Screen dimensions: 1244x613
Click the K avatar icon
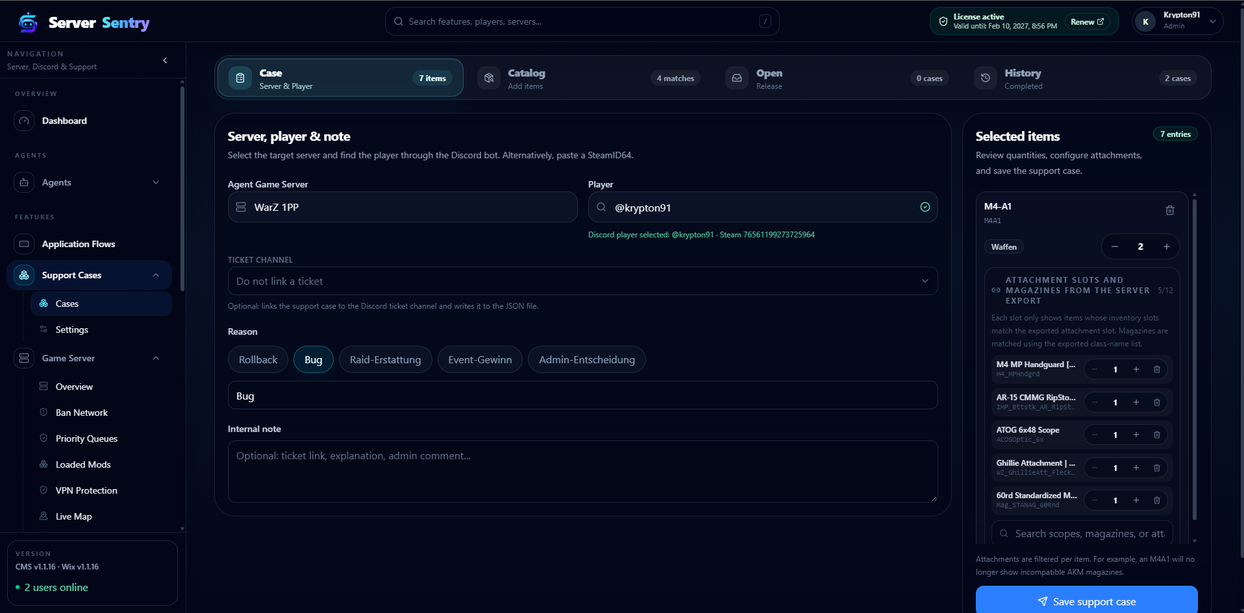1145,21
